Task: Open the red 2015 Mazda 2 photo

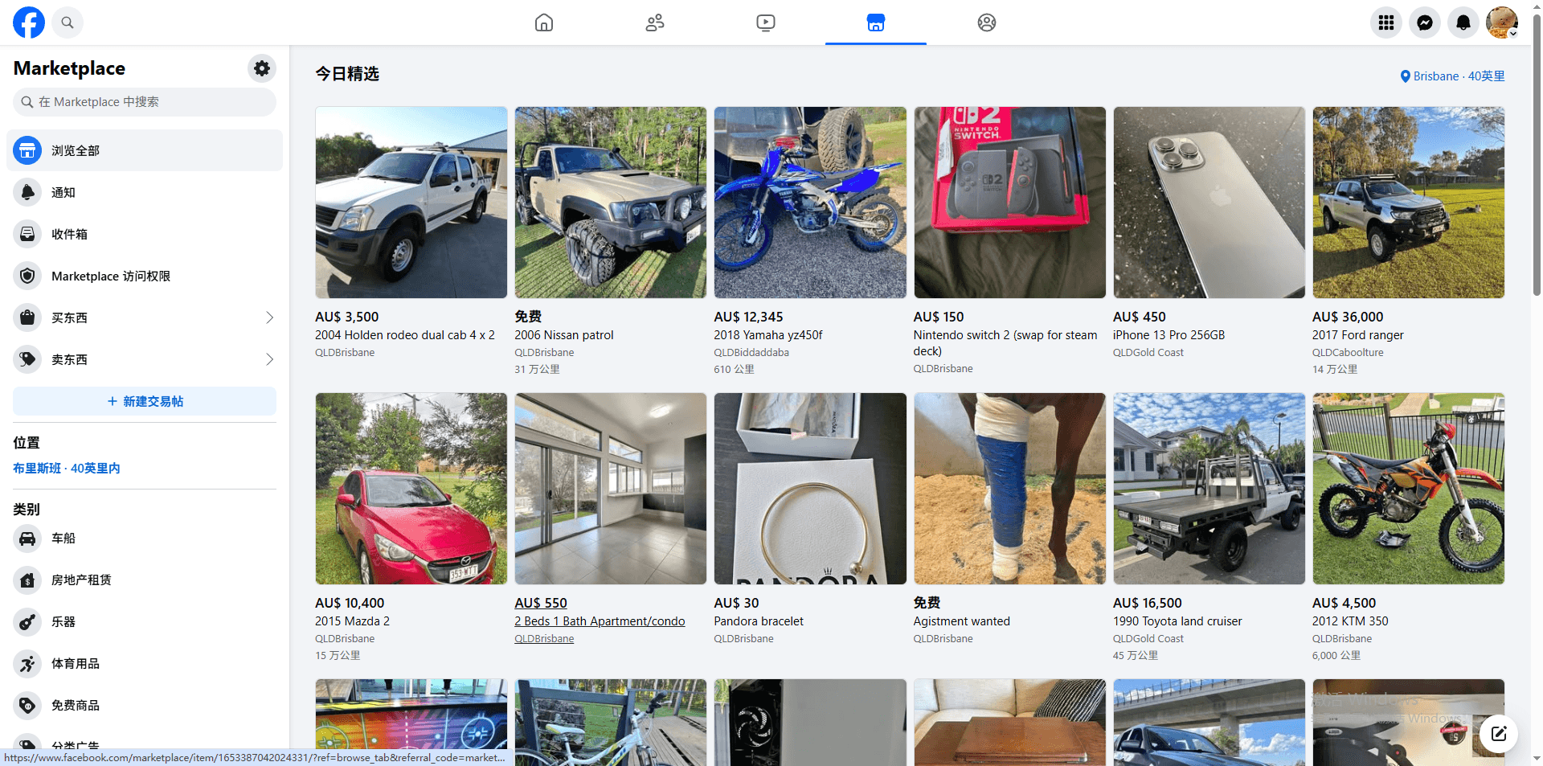Action: (x=411, y=489)
